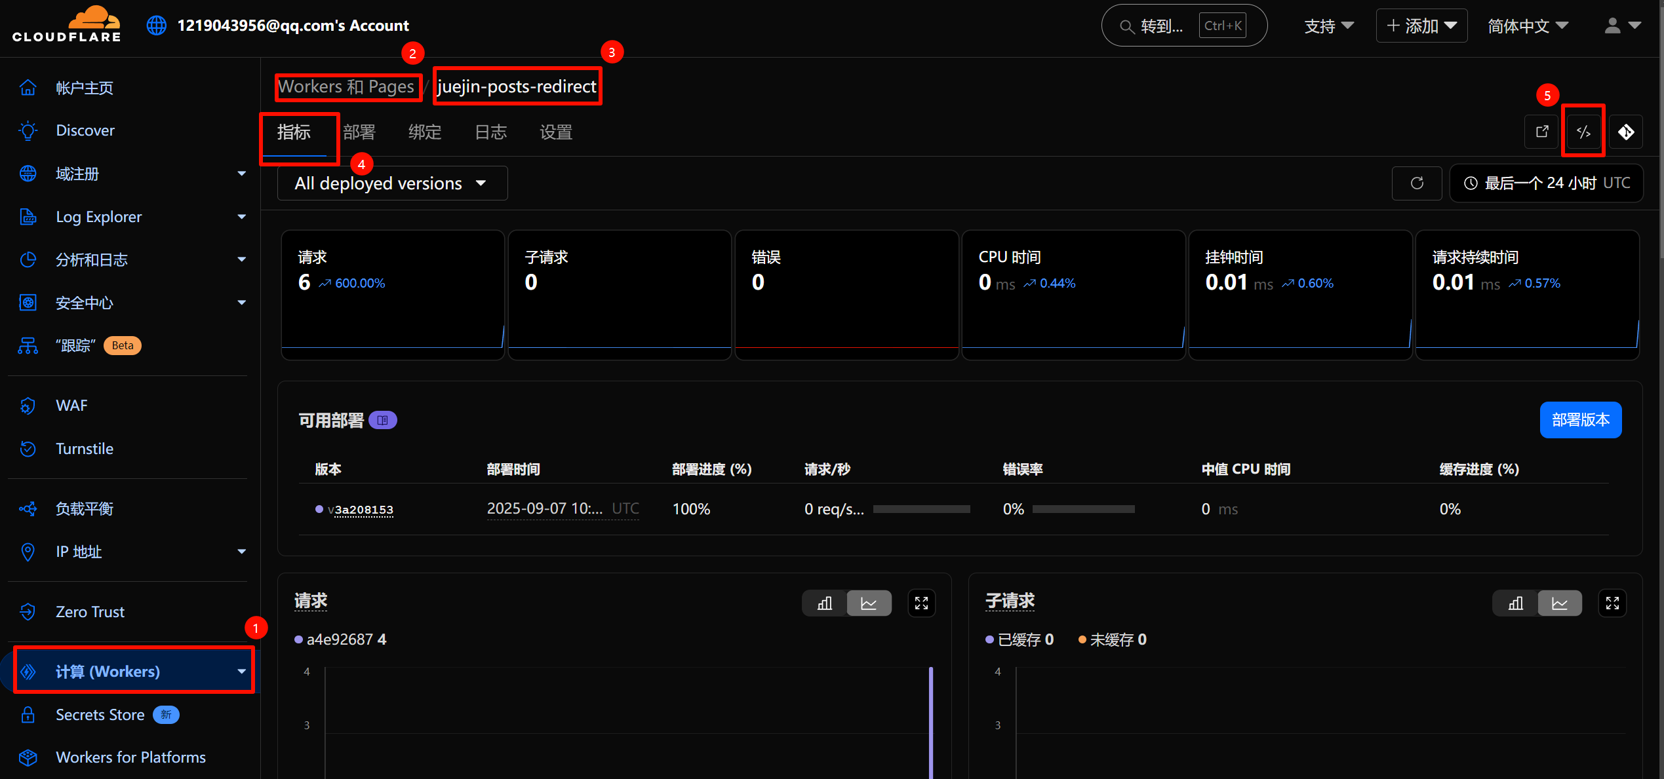Expand the 请求 chart to fullscreen
Screen dimensions: 1664x779
pyautogui.click(x=921, y=603)
